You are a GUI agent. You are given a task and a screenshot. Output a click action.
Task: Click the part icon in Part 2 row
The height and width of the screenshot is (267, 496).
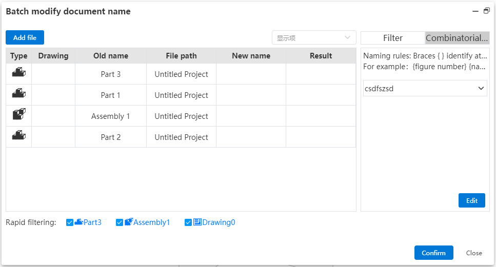(x=18, y=135)
